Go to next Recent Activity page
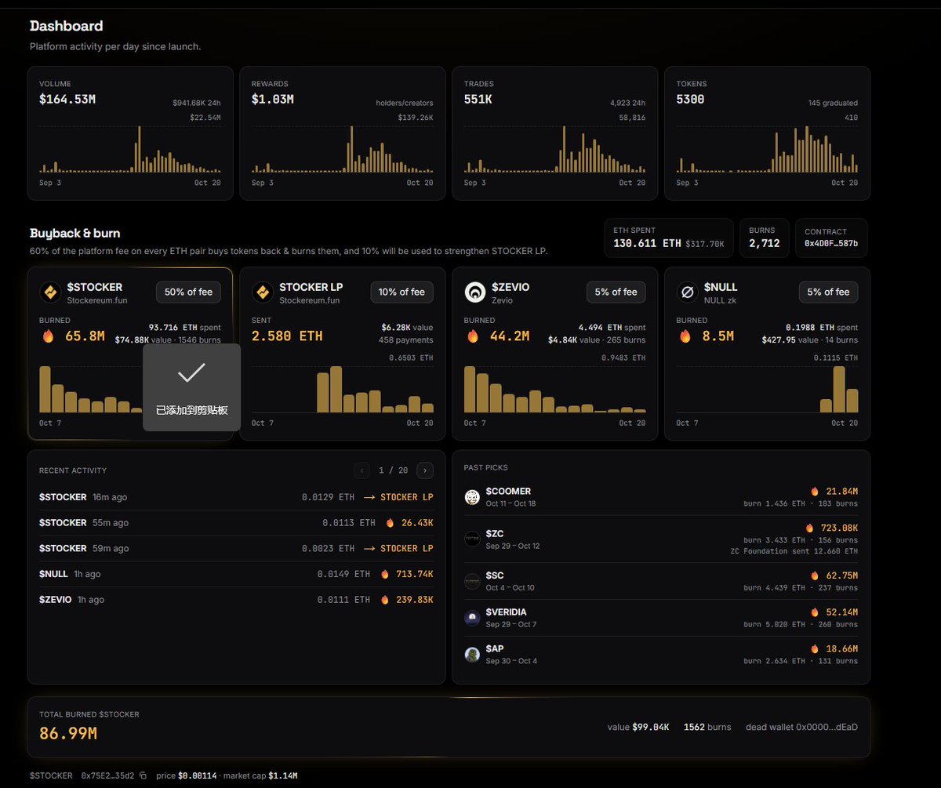 point(425,470)
